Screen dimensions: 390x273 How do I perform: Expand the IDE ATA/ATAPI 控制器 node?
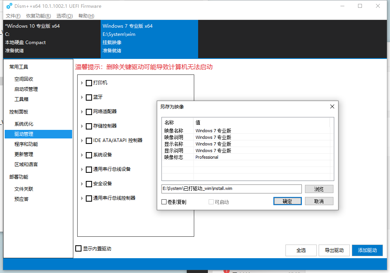click(82, 140)
